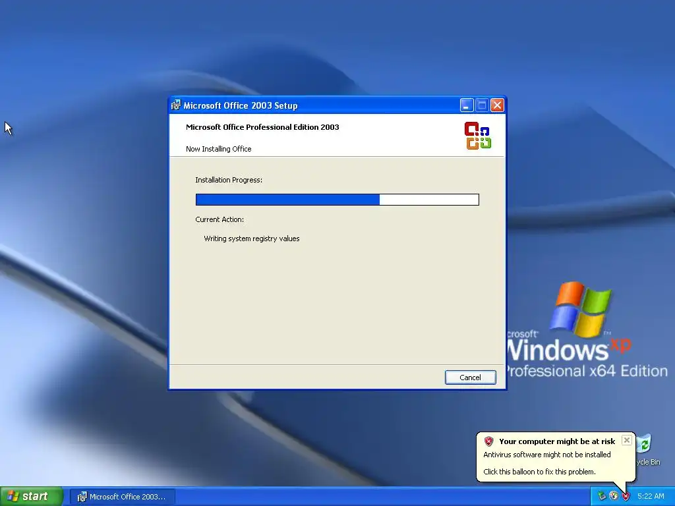Select the Recycle Bin desktop icon
Viewport: 675px width, 506px height.
(646, 450)
